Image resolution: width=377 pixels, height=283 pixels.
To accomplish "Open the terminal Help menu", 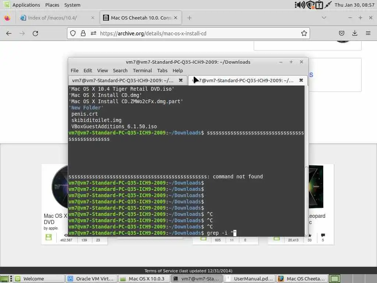I will (x=178, y=70).
